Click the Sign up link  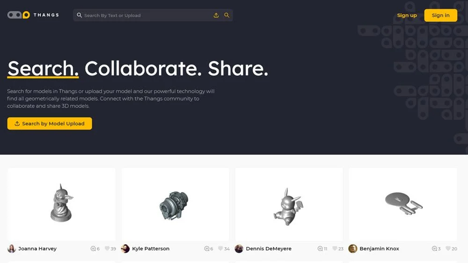click(407, 15)
